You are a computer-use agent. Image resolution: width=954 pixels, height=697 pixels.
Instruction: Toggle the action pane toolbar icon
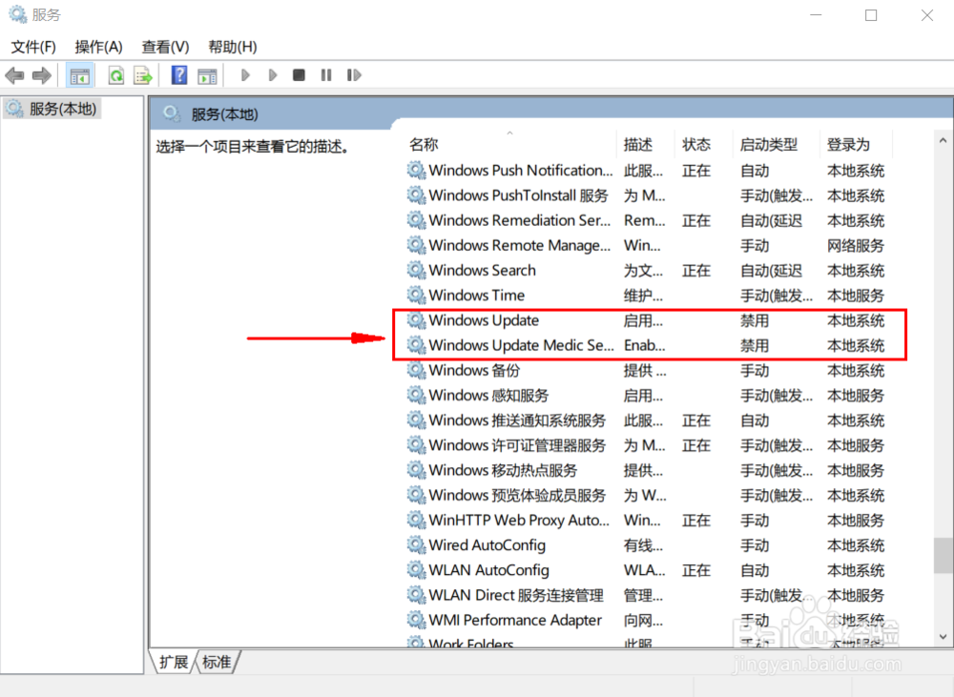(207, 75)
